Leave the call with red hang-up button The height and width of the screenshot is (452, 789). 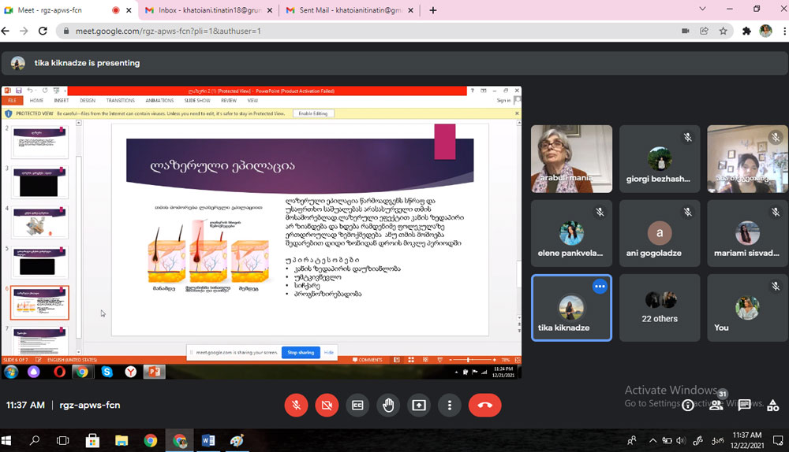coord(484,405)
